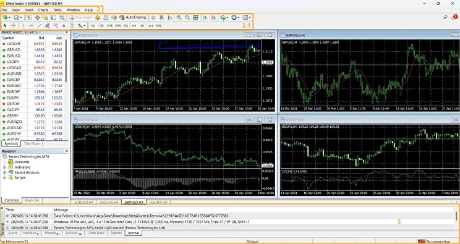Screen dimensions: 460x244
Task: Open the Arrows objects dropdown
Action: pos(82,25)
